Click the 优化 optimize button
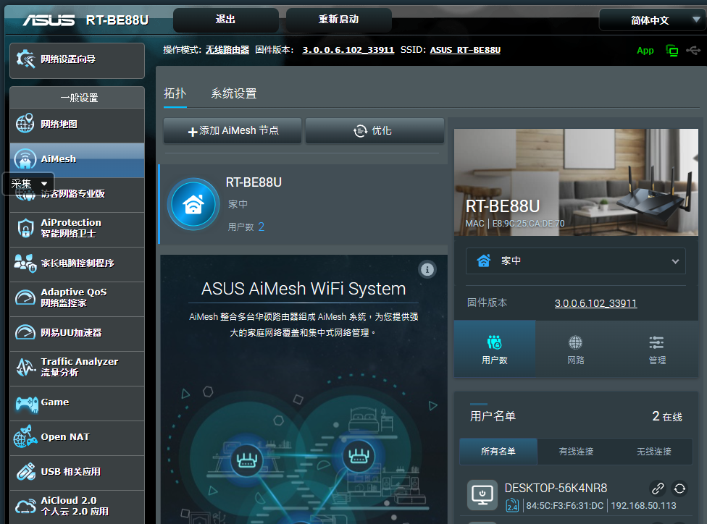 click(374, 131)
